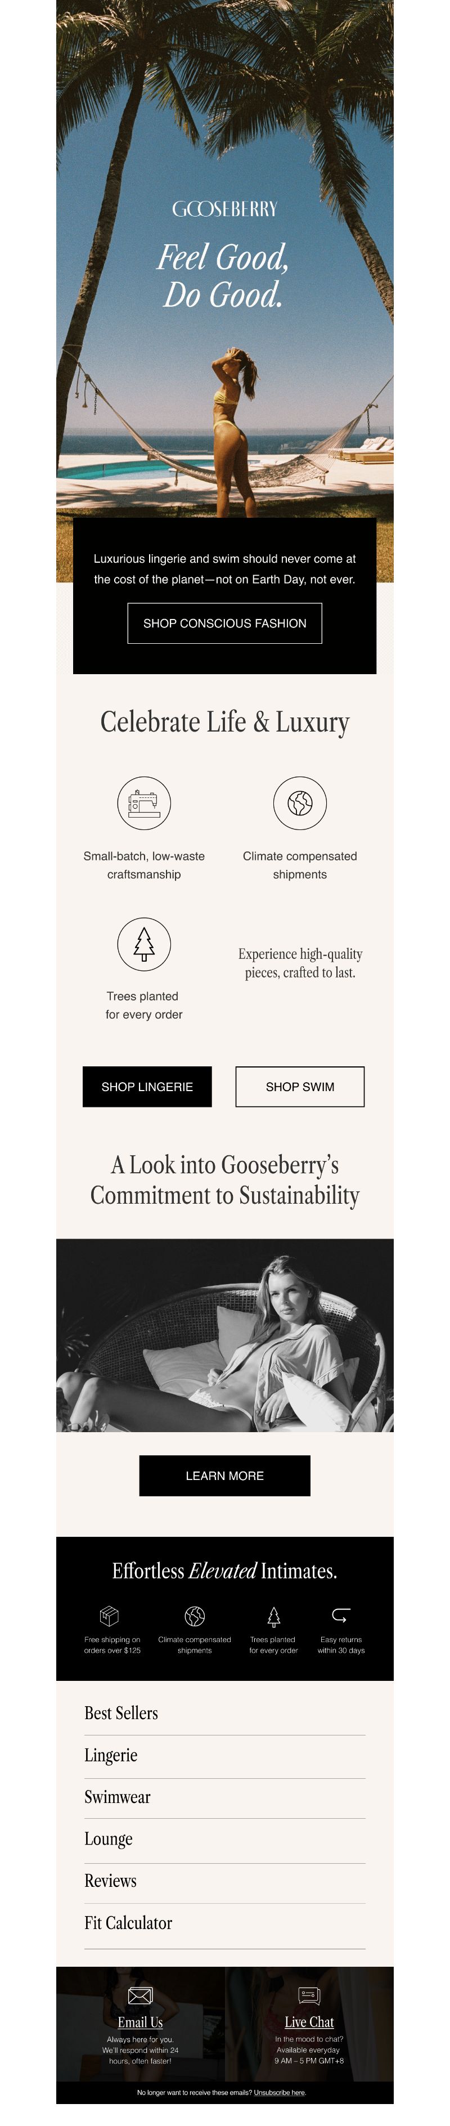
Task: Click the tree planted circle icon
Action: point(143,943)
